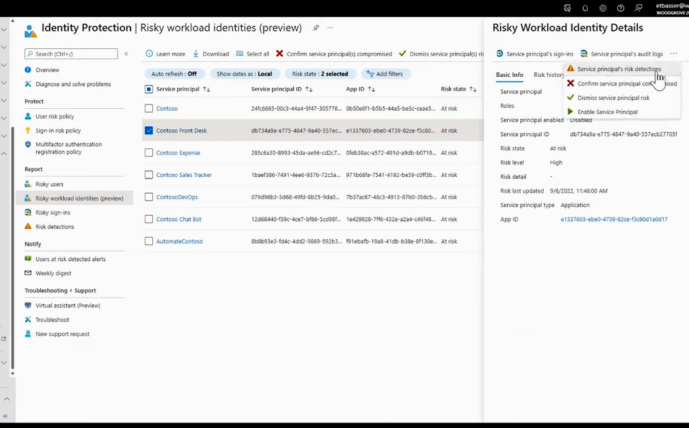The width and height of the screenshot is (689, 428).
Task: Sort by App ID column
Action: [x=361, y=89]
